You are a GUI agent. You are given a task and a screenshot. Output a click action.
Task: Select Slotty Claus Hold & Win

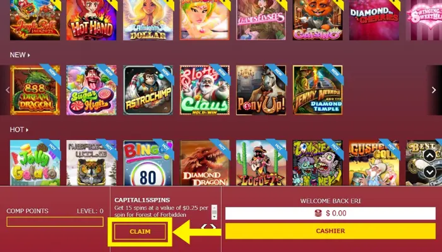[205, 90]
